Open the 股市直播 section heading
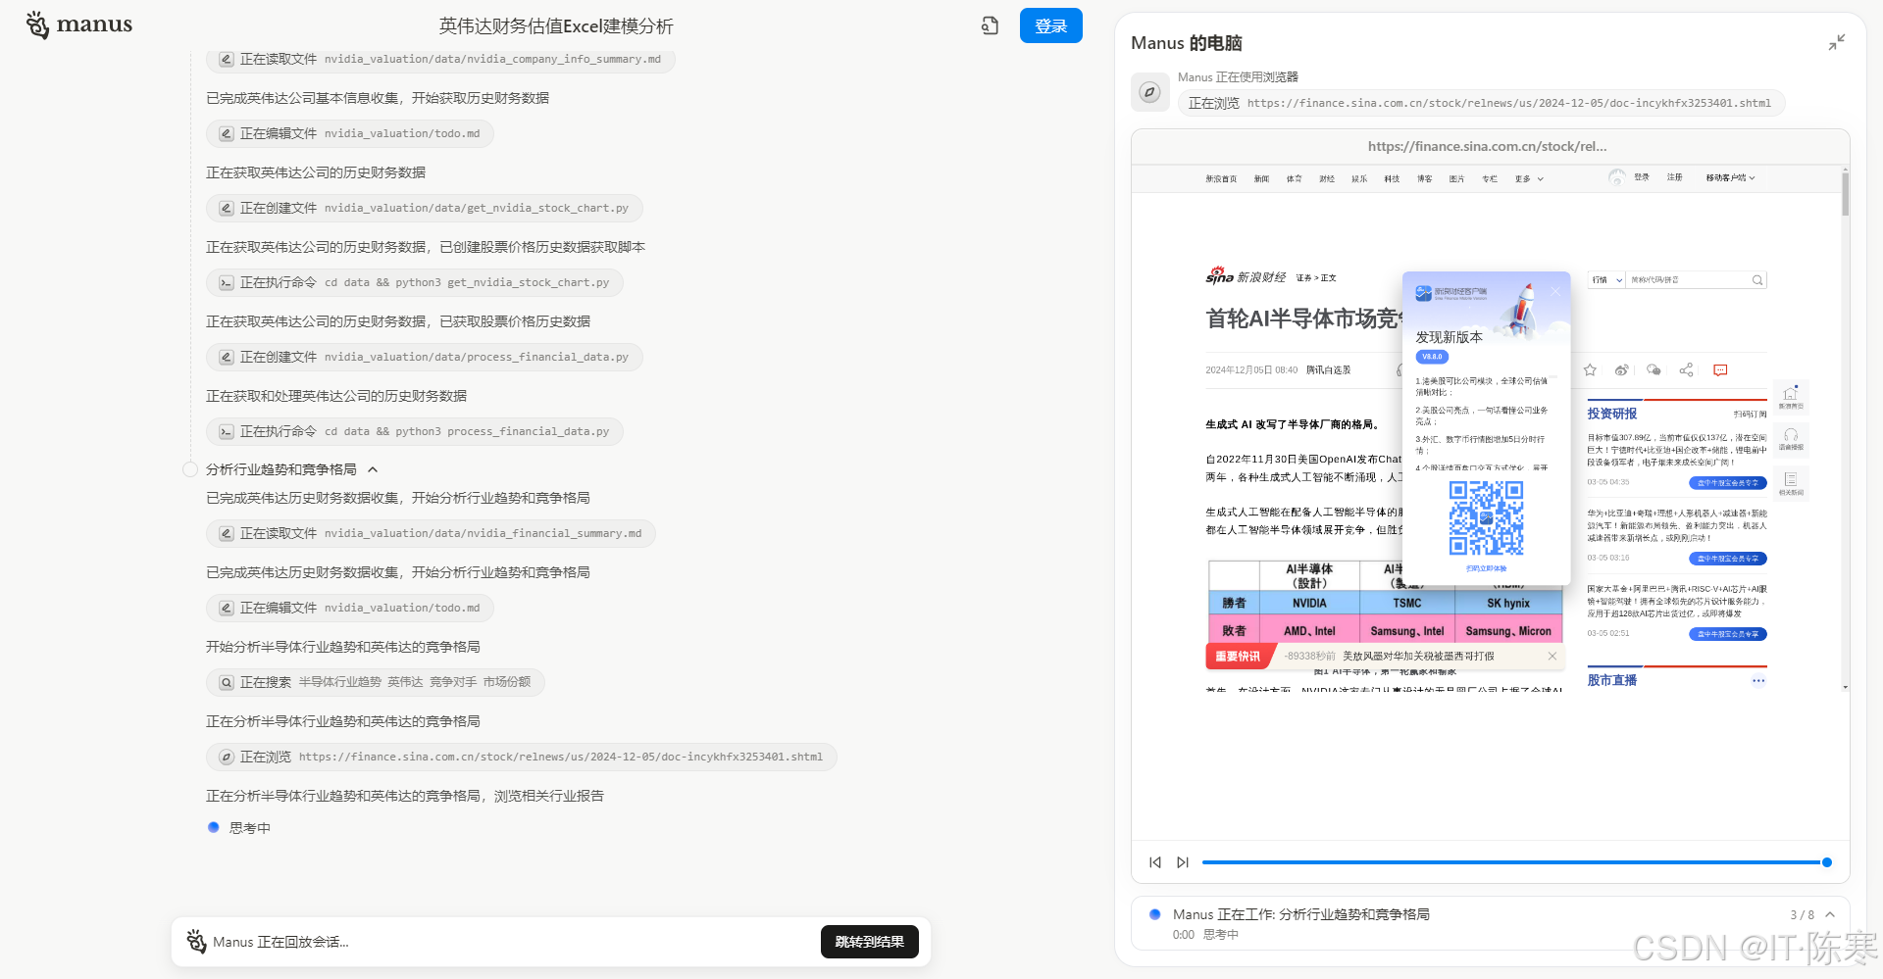 tap(1612, 680)
